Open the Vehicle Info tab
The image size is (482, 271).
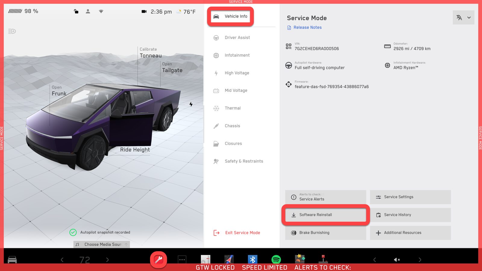(230, 16)
